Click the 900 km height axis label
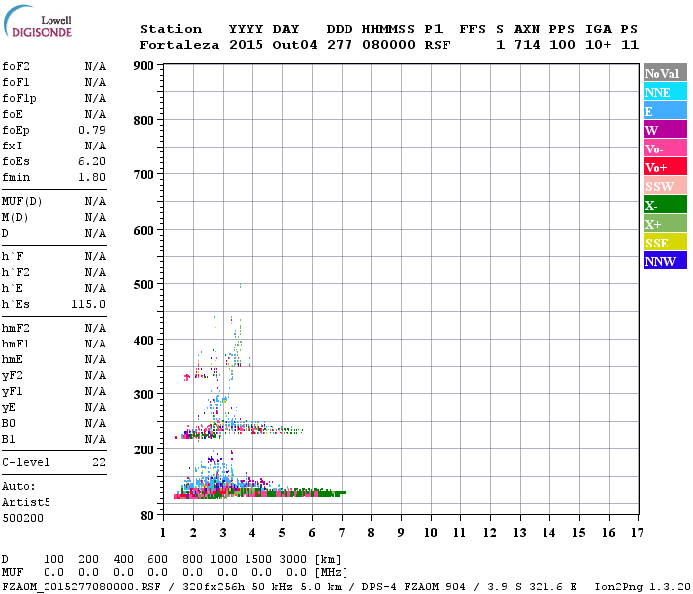Viewport: 693px width, 594px height. coord(143,66)
